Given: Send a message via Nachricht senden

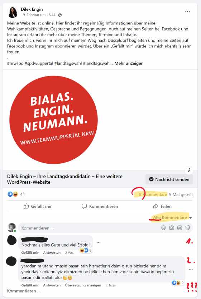Looking at the screenshot, I should click(169, 179).
